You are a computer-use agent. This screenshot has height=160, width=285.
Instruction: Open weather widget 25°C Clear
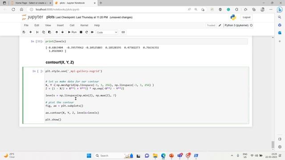coord(9,156)
